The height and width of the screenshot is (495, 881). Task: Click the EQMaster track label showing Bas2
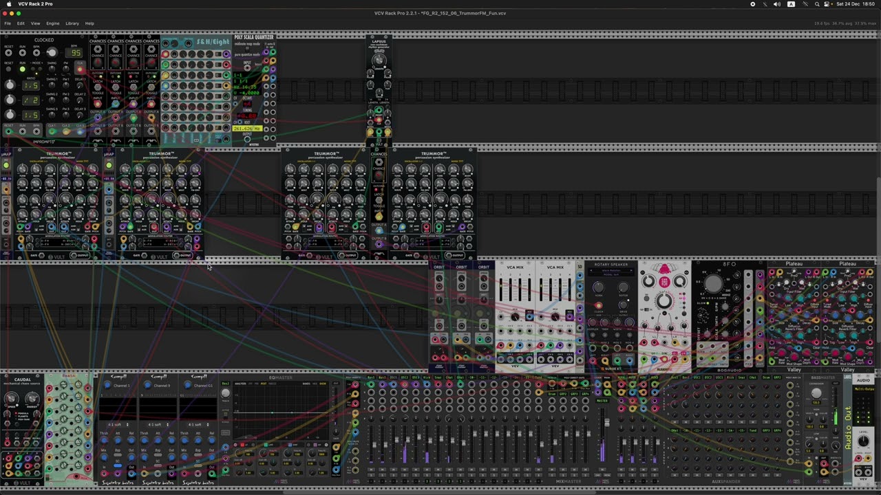[225, 383]
